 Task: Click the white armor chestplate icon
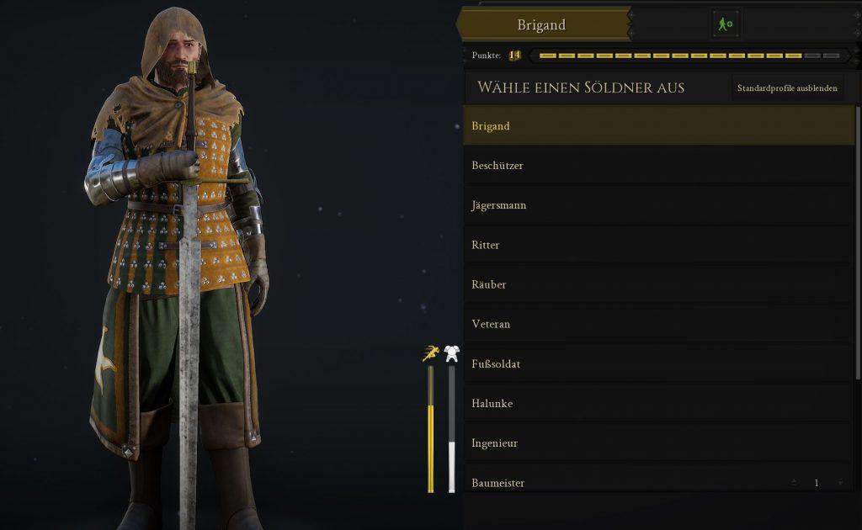(x=452, y=353)
